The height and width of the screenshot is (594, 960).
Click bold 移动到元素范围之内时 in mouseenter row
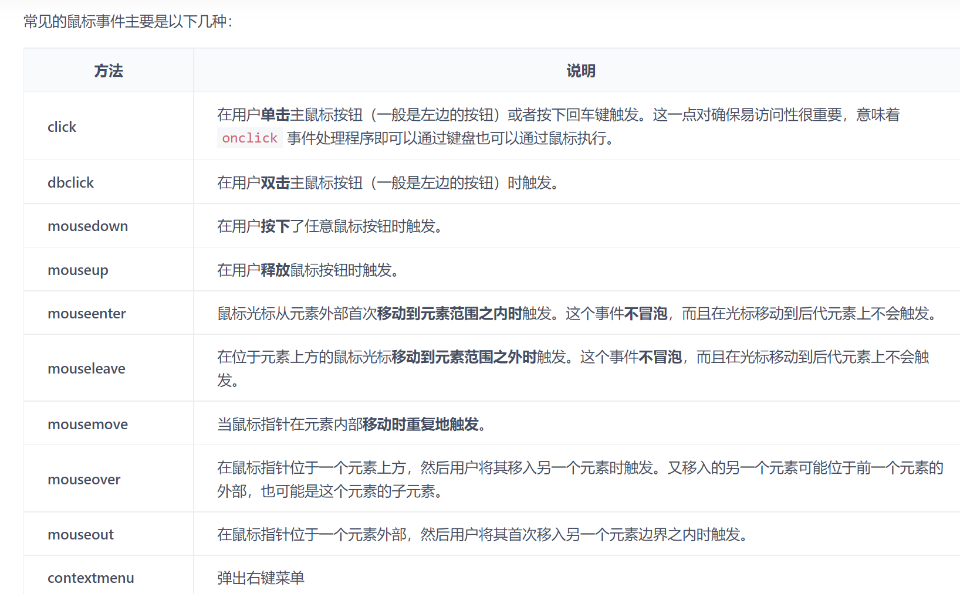tap(449, 314)
